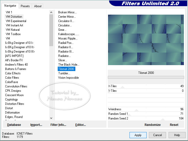The width and height of the screenshot is (188, 141).
Task: Select [AFS IMPORT] category
Action: click(x=14, y=56)
